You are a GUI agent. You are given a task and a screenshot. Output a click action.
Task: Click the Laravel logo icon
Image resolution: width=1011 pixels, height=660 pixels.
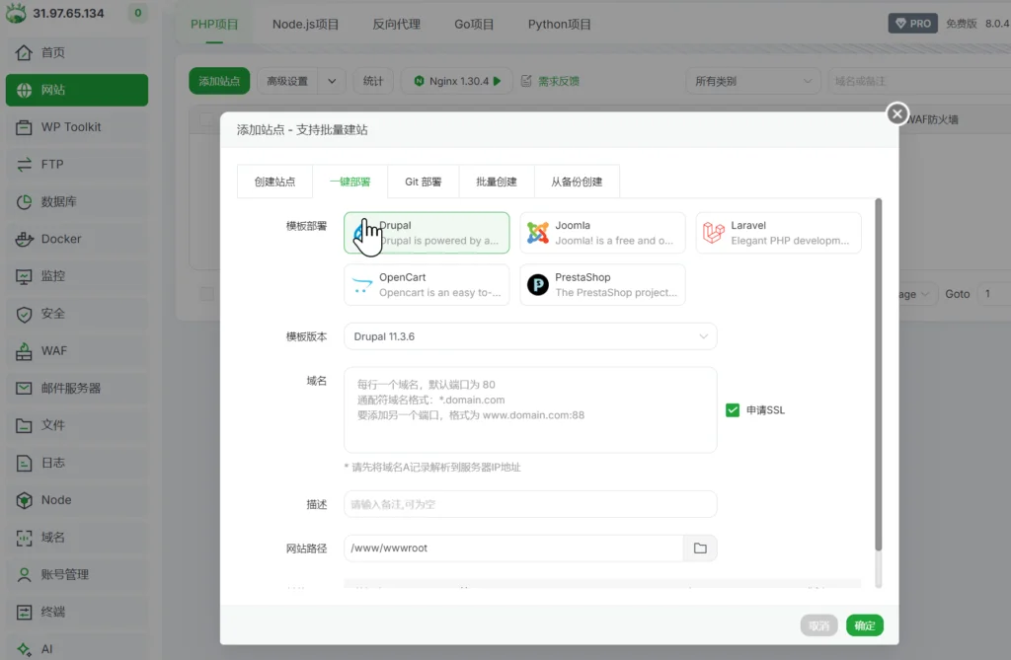click(x=714, y=233)
